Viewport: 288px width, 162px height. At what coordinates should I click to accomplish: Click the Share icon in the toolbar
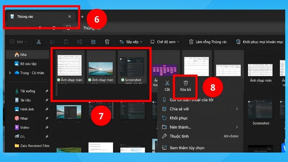click(94, 42)
